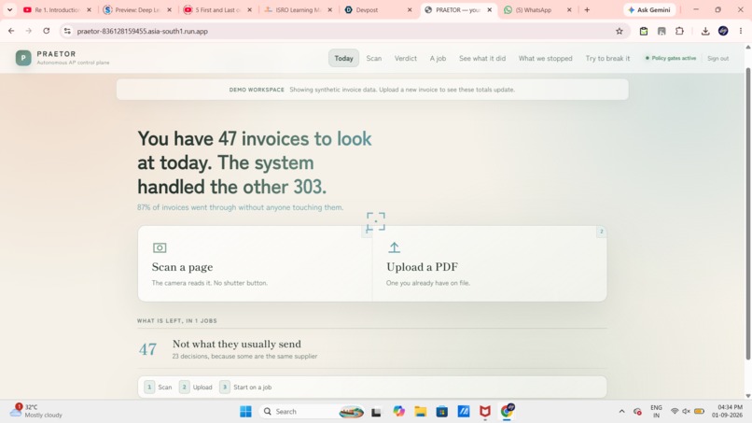The height and width of the screenshot is (423, 752).
Task: Open Windows Start menu
Action: [x=245, y=412]
